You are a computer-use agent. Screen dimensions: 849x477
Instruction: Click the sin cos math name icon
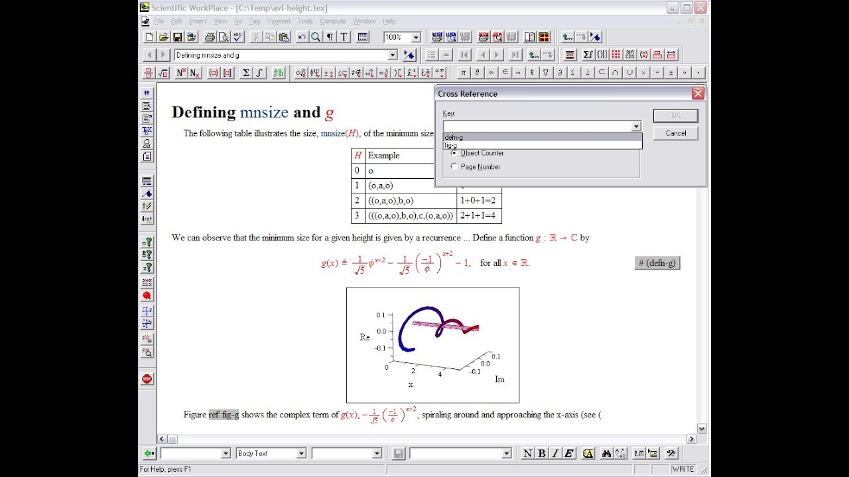point(629,55)
